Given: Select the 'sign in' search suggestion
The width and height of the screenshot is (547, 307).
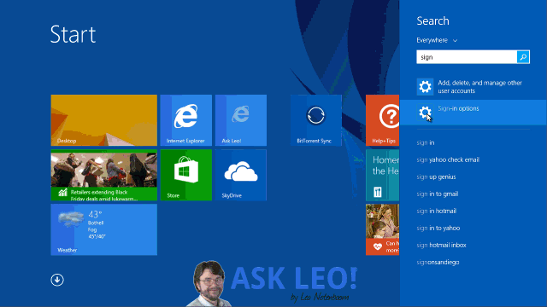Looking at the screenshot, I should click(x=426, y=142).
